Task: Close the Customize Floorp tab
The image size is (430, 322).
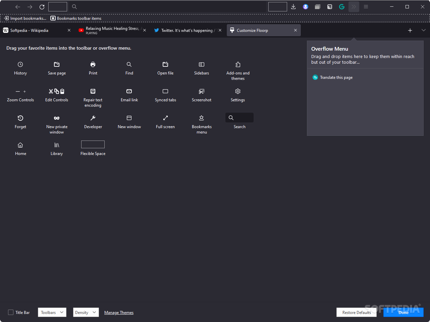Action: (x=295, y=30)
